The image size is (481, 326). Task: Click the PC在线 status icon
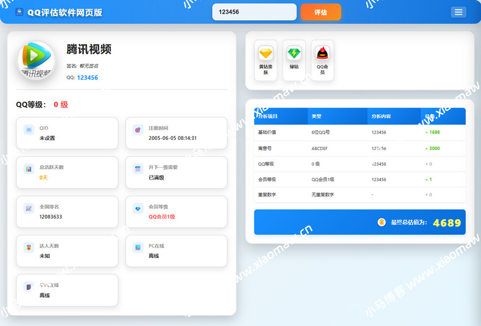click(x=138, y=247)
